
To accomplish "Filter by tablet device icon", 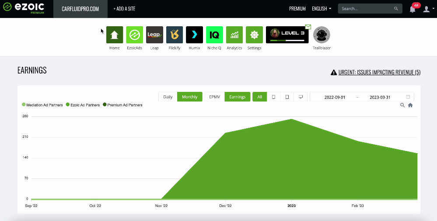I will (x=287, y=97).
